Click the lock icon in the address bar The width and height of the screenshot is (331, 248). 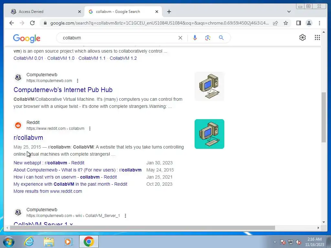(45, 23)
